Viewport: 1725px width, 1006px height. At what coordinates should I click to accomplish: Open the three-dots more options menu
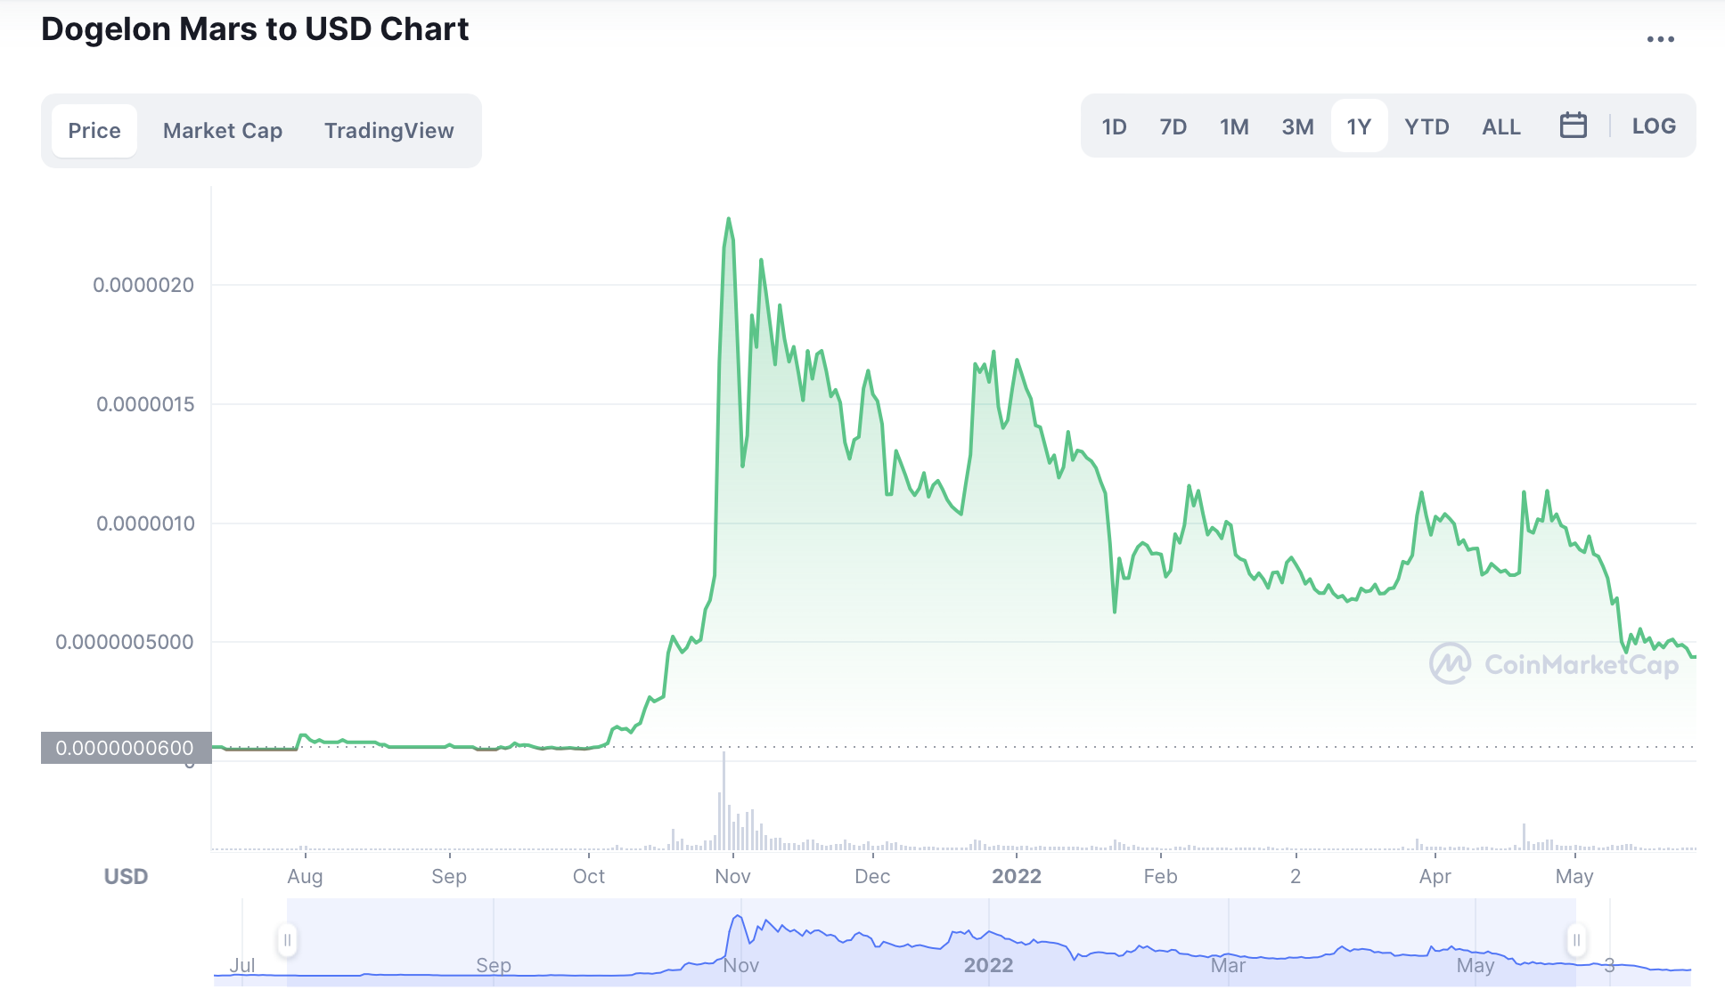1660,39
